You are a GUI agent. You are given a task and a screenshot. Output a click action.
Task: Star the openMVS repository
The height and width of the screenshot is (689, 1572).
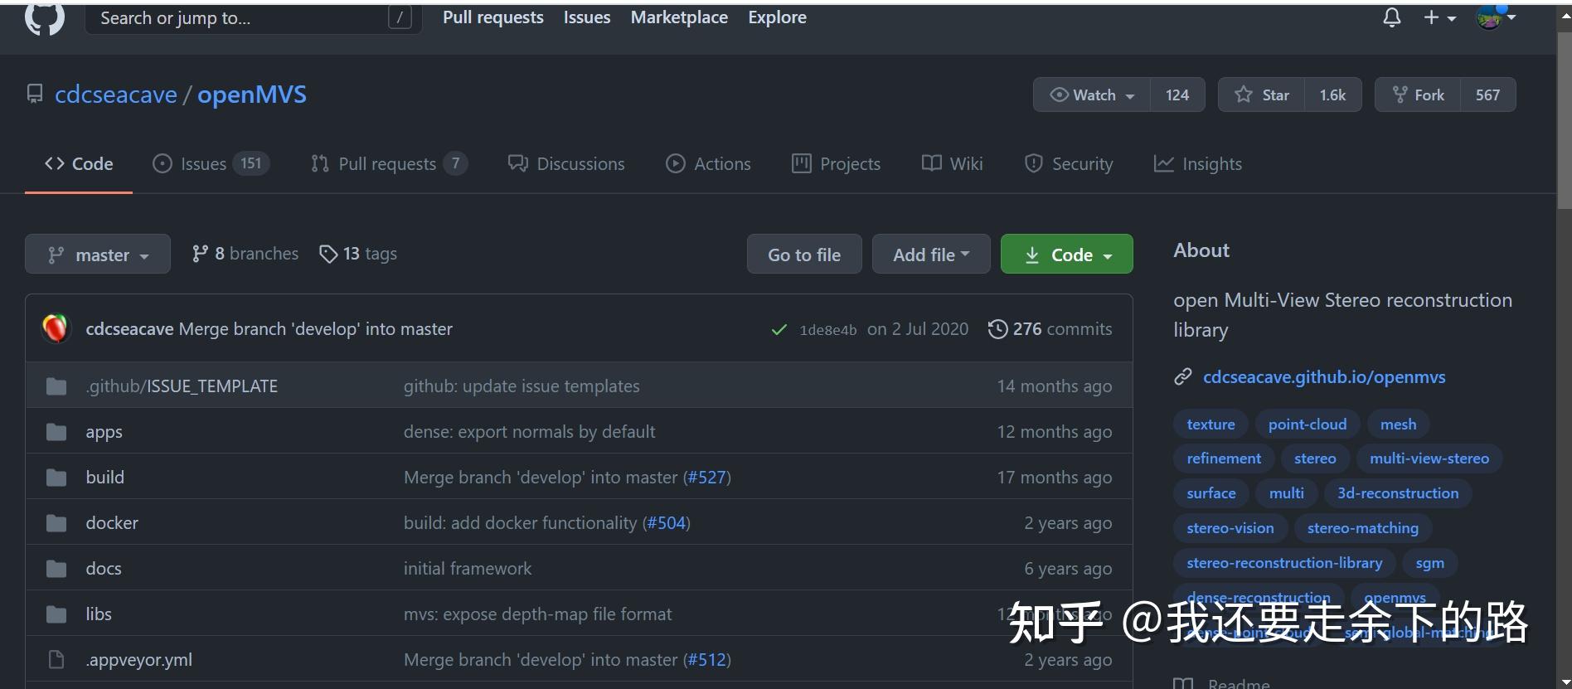pos(1262,95)
